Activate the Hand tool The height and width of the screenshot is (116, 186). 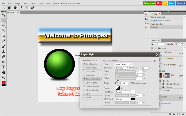[3, 72]
